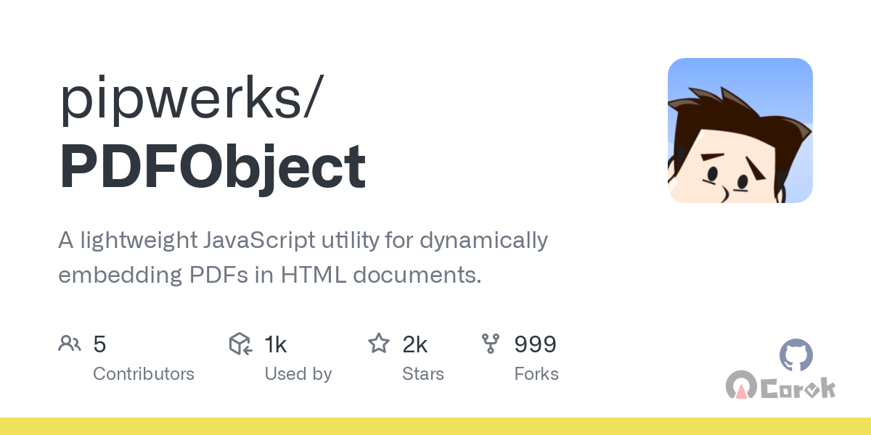Click the 2k stars count
Viewport: 871px width, 435px height.
(x=414, y=344)
